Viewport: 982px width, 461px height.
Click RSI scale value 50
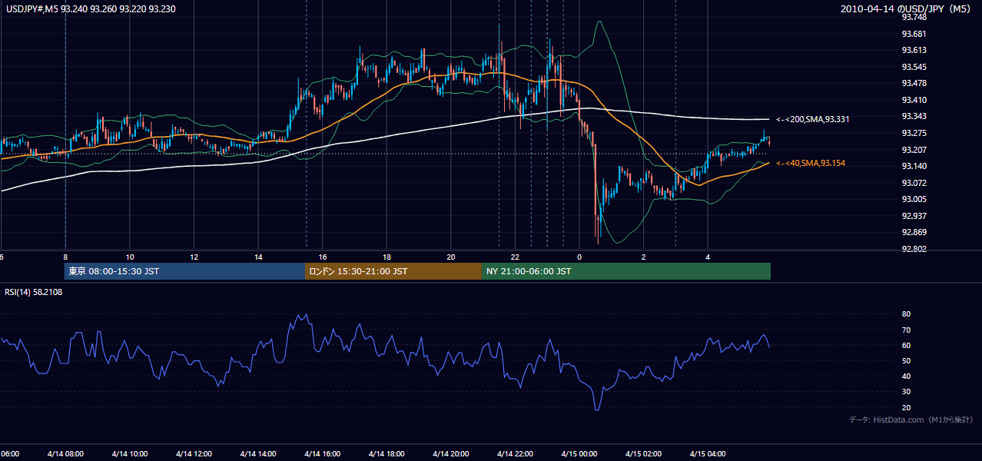point(906,360)
